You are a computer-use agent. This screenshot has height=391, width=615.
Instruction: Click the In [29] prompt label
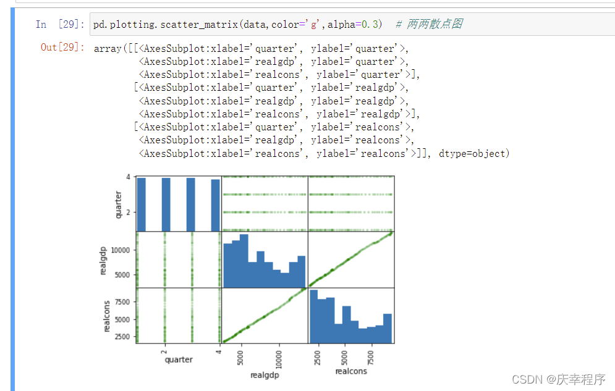[60, 24]
